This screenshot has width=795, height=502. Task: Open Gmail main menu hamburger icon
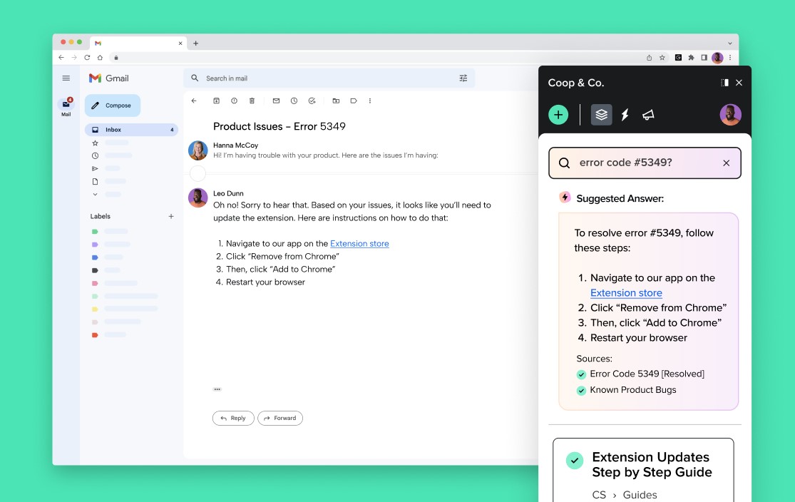(x=66, y=78)
